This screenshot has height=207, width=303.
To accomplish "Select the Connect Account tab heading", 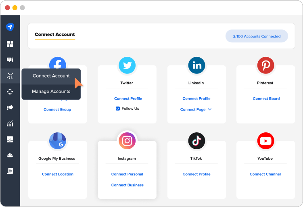I will coord(55,34).
